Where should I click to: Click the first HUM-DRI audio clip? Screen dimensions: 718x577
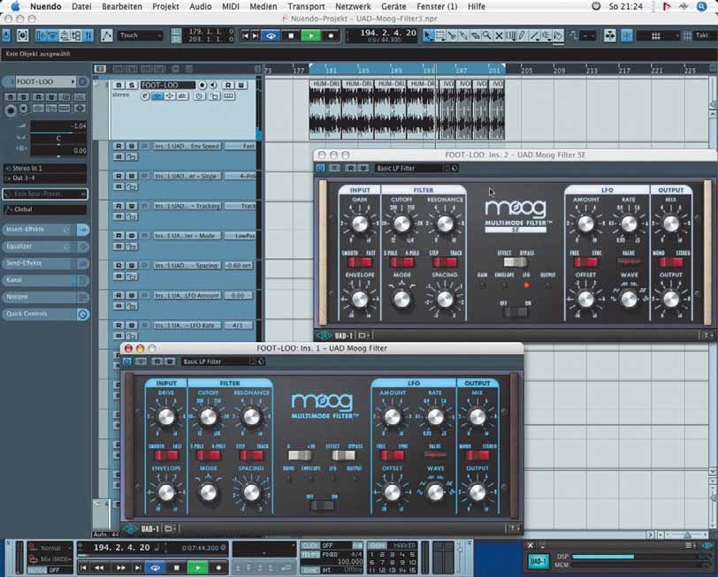pos(325,109)
